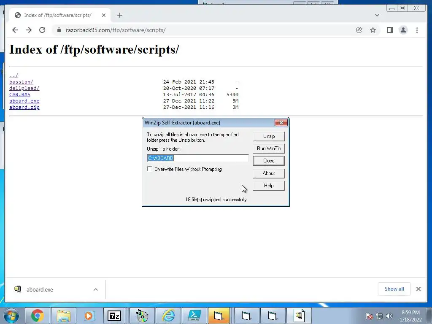Open Windows Media Player taskbar icon
The height and width of the screenshot is (324, 432).
pos(89,316)
